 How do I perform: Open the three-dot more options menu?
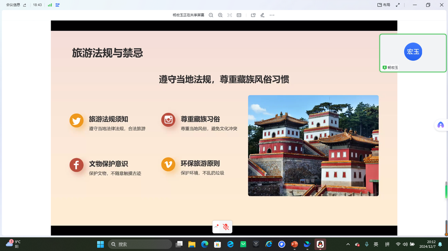pos(272,15)
